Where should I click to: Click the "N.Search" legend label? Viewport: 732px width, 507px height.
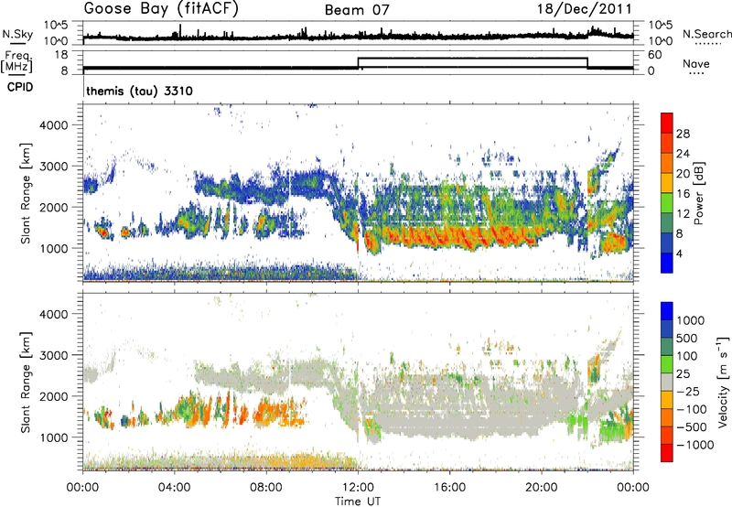tap(706, 34)
